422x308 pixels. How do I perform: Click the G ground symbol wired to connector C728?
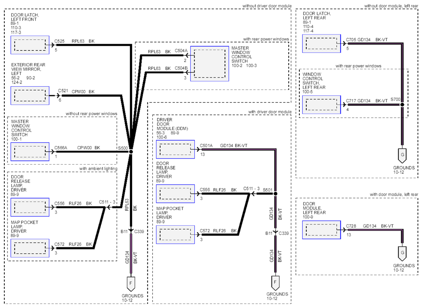coord(402,253)
